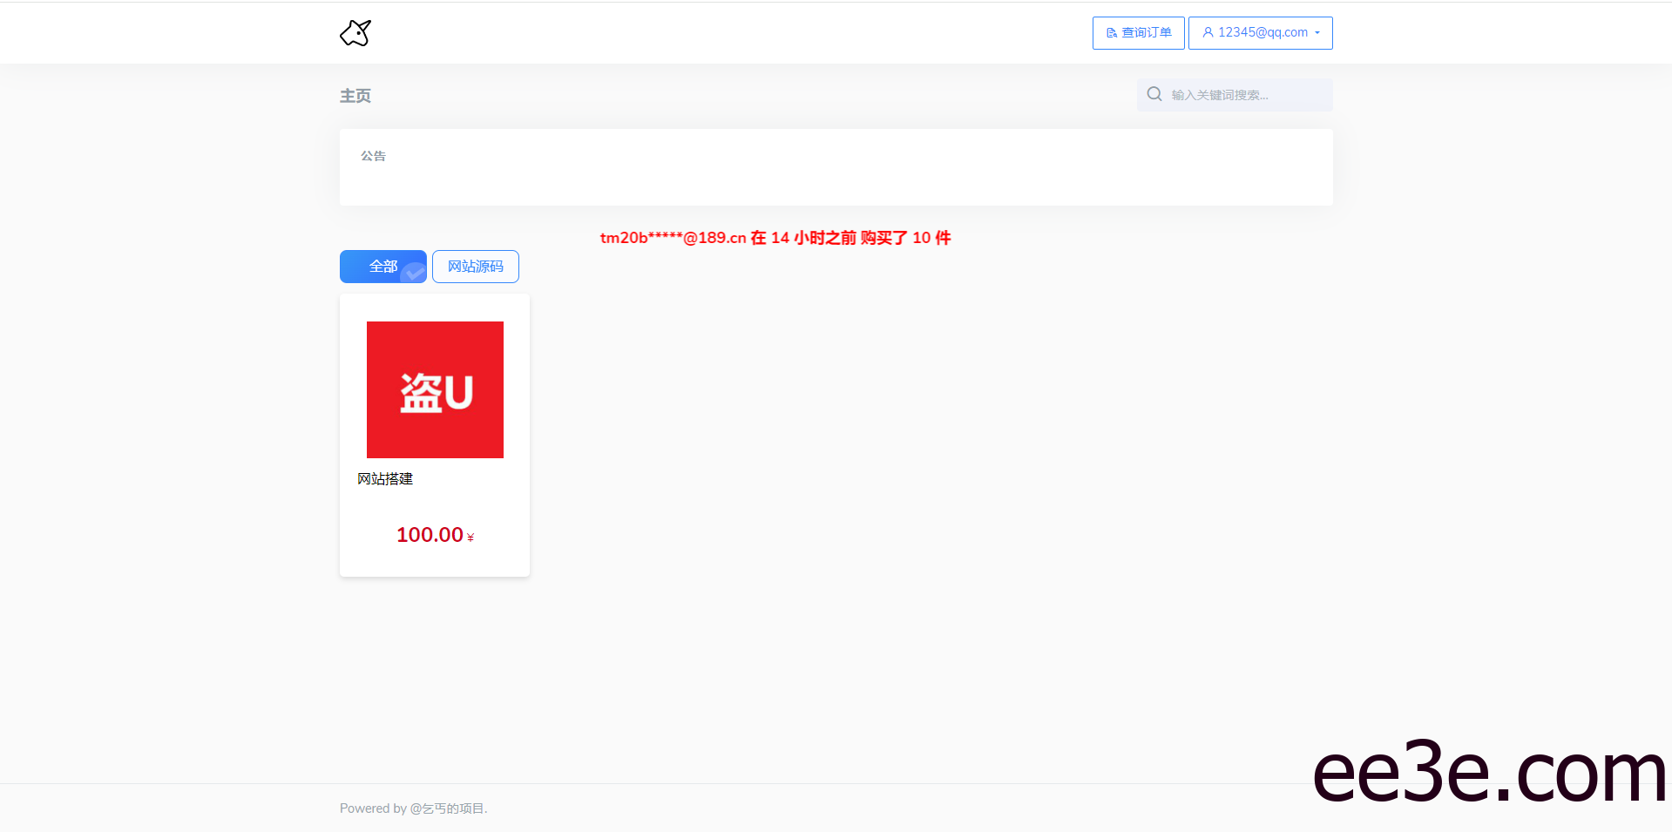Image resolution: width=1672 pixels, height=832 pixels.
Task: Click the ¥ currency symbol after 100.00
Action: pos(471,538)
